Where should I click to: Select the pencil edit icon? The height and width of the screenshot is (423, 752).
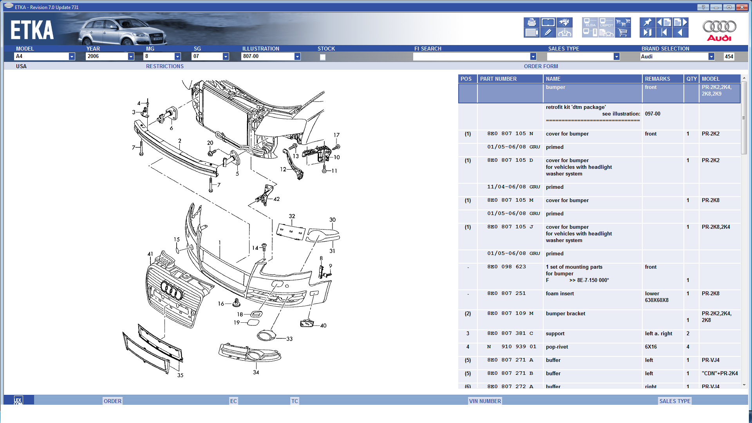[548, 33]
